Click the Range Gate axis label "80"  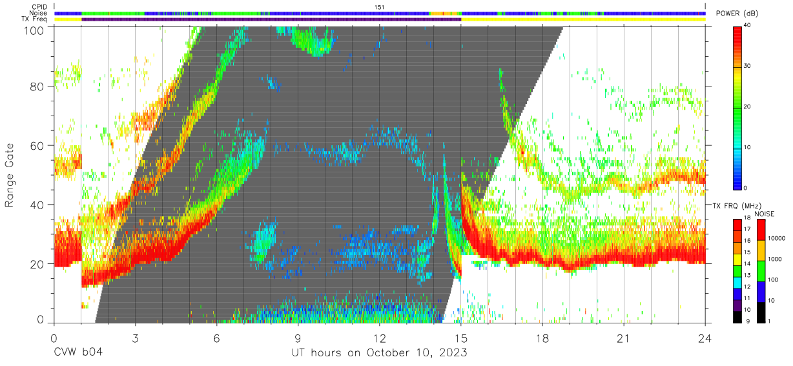[38, 86]
